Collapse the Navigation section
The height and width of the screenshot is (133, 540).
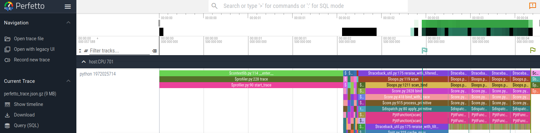coord(68,23)
